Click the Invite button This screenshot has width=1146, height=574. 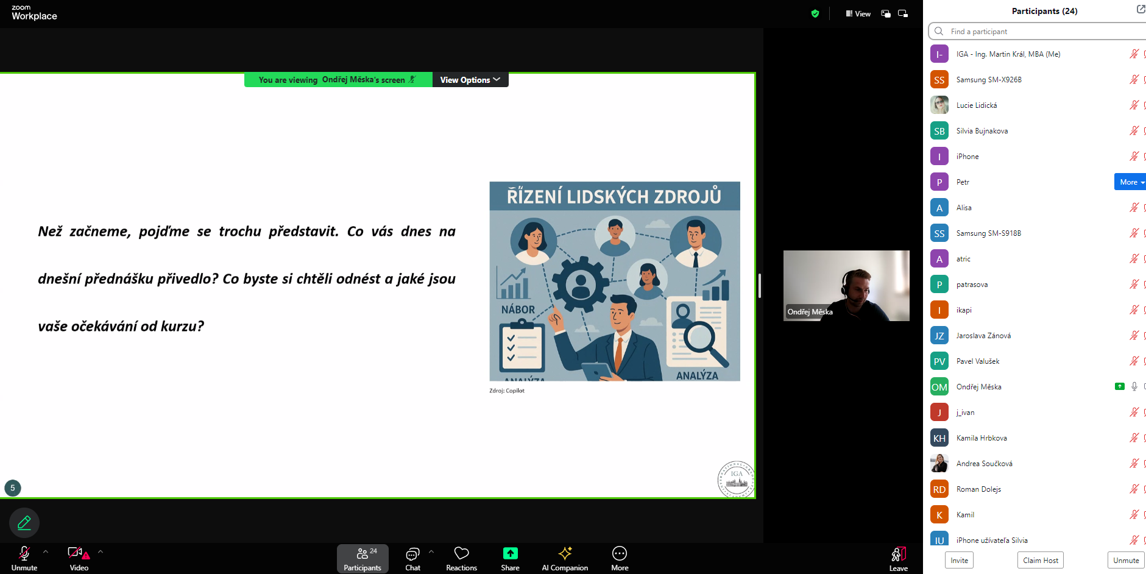(x=959, y=560)
